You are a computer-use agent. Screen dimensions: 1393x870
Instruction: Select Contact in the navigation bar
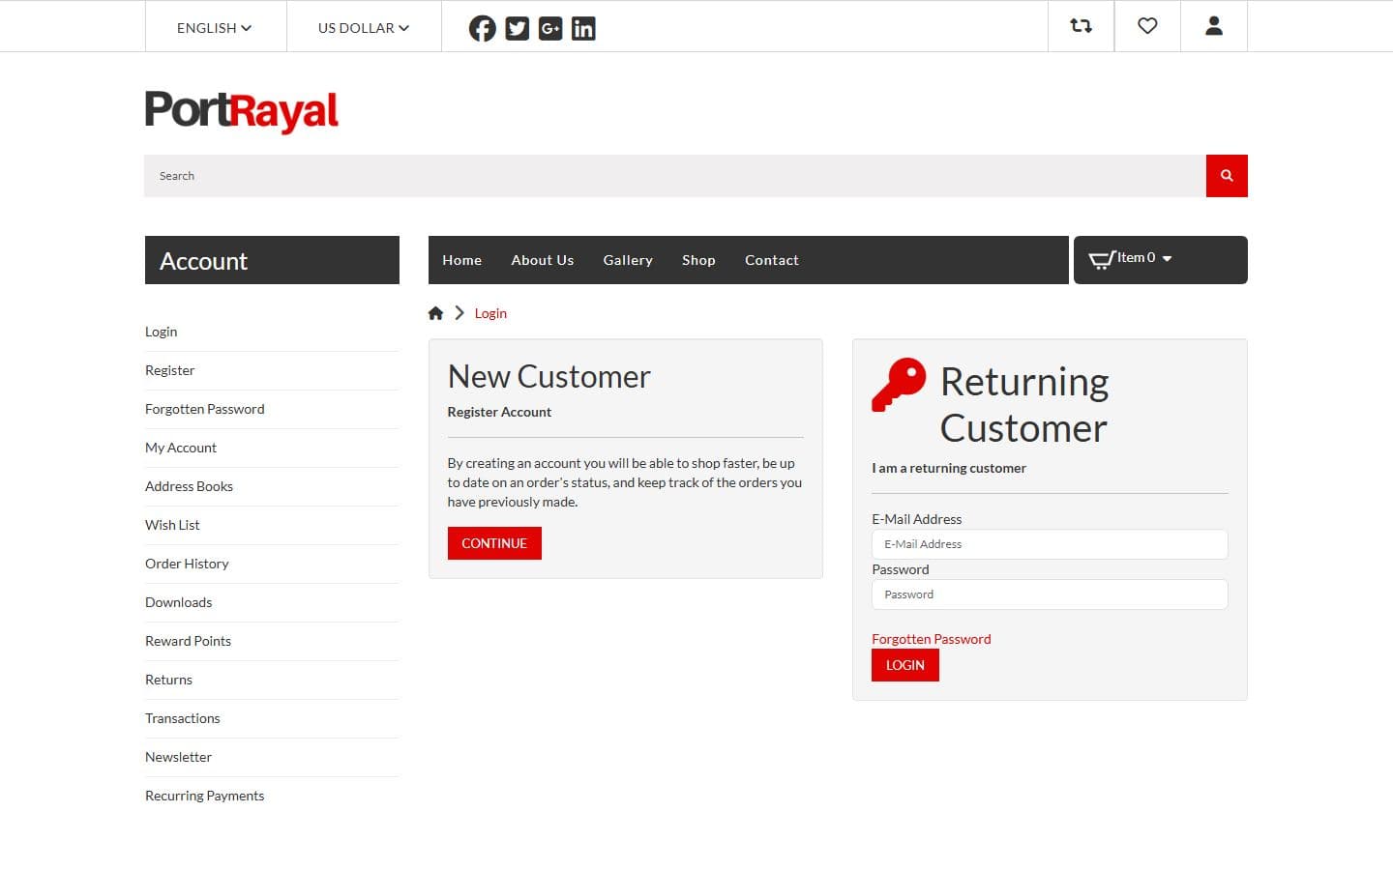coord(772,260)
